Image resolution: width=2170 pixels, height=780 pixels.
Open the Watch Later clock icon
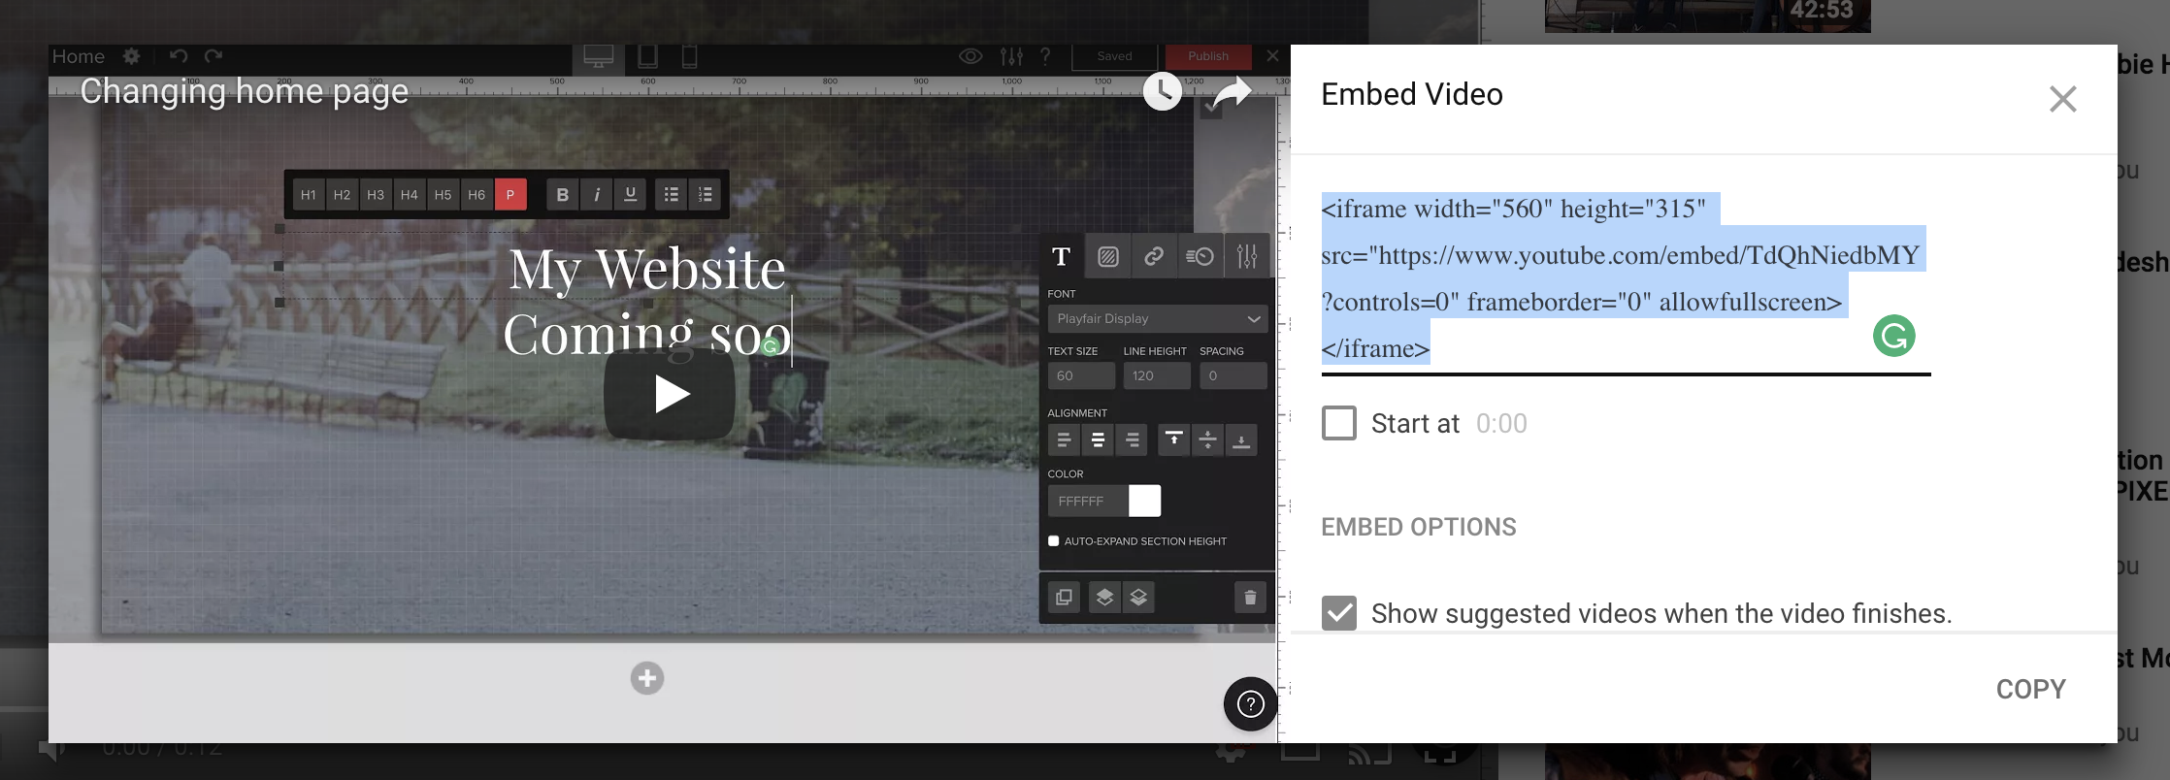pyautogui.click(x=1162, y=92)
